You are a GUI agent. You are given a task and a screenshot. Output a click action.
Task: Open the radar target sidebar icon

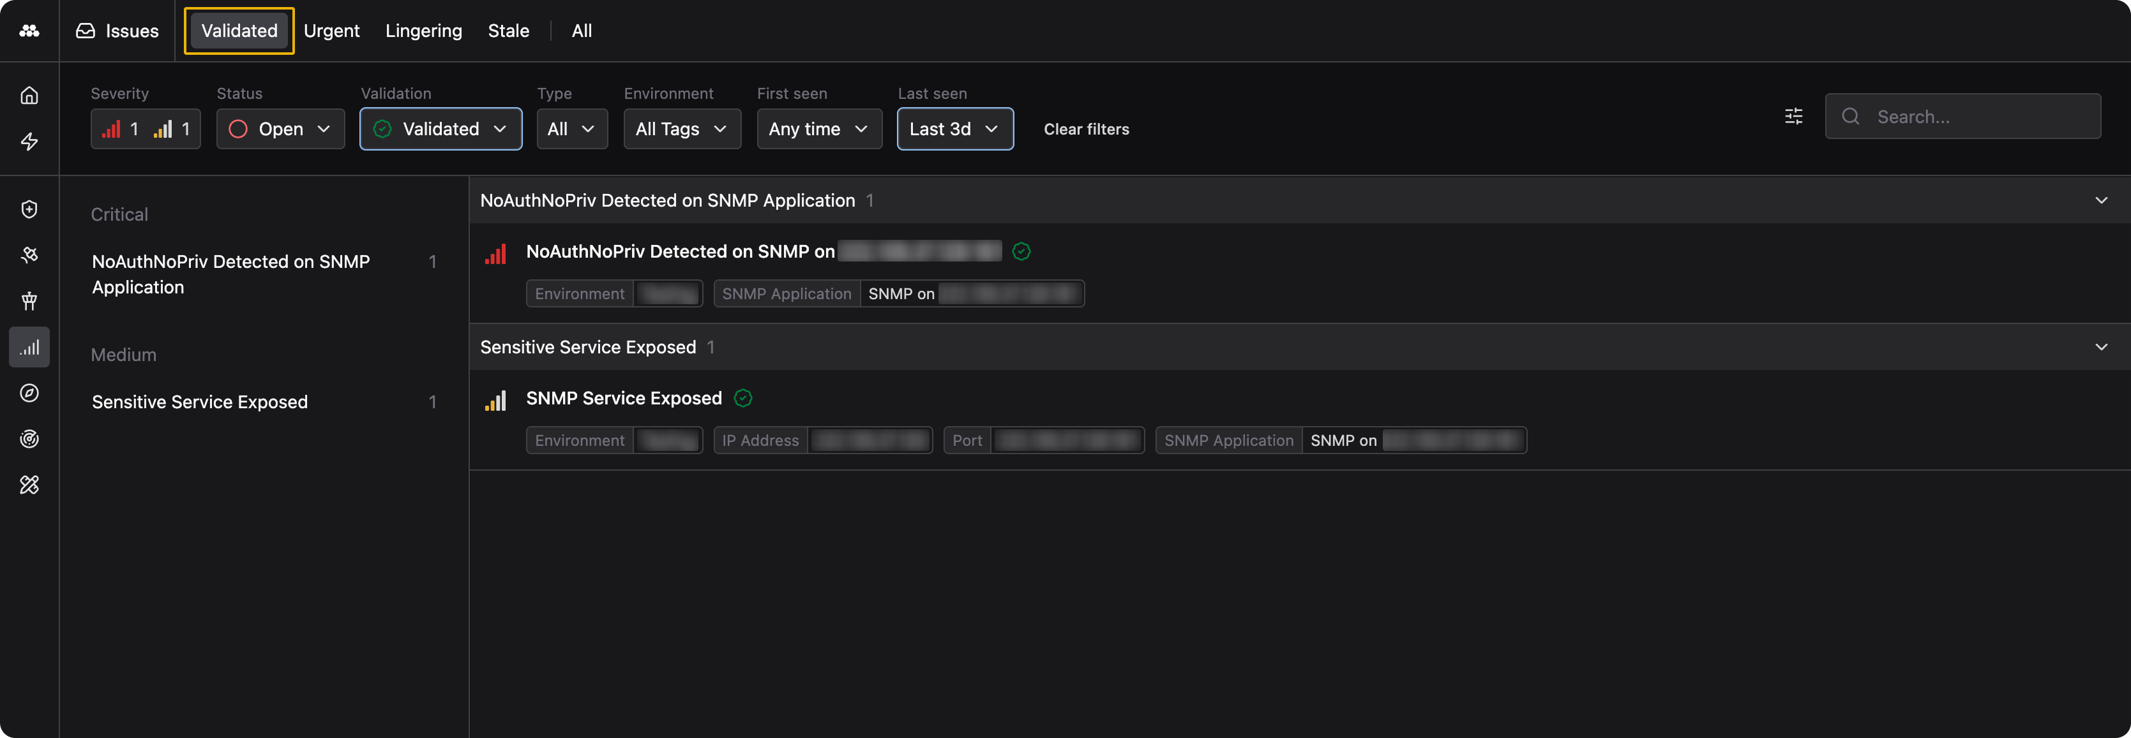point(29,439)
